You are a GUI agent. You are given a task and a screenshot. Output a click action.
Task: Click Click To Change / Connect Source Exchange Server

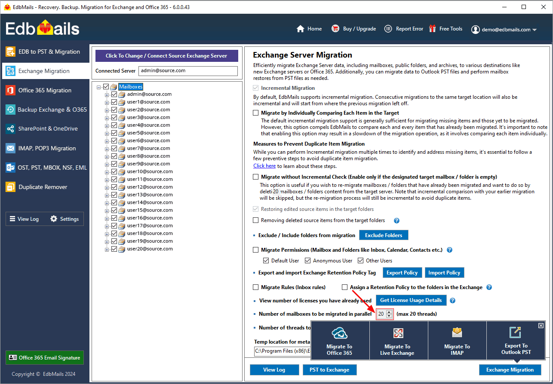point(166,56)
